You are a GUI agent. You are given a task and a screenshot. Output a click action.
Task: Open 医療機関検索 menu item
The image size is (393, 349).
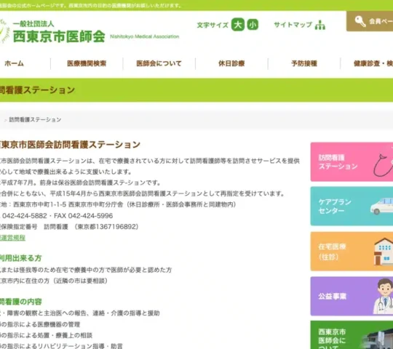(x=87, y=63)
